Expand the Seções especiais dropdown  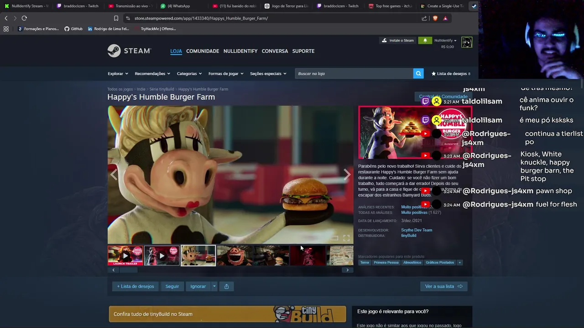pyautogui.click(x=268, y=73)
